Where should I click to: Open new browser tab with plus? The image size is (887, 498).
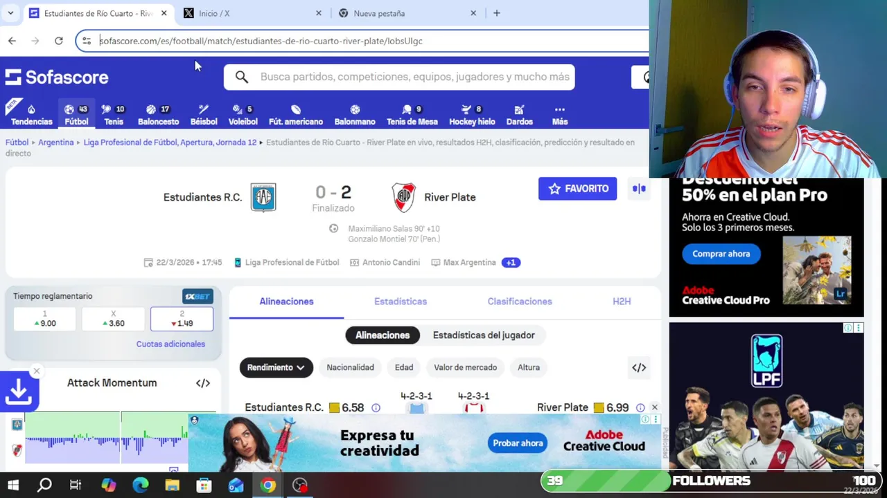click(496, 13)
